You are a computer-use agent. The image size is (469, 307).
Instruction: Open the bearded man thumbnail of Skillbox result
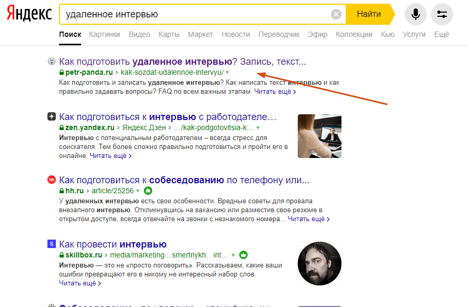pos(319,263)
